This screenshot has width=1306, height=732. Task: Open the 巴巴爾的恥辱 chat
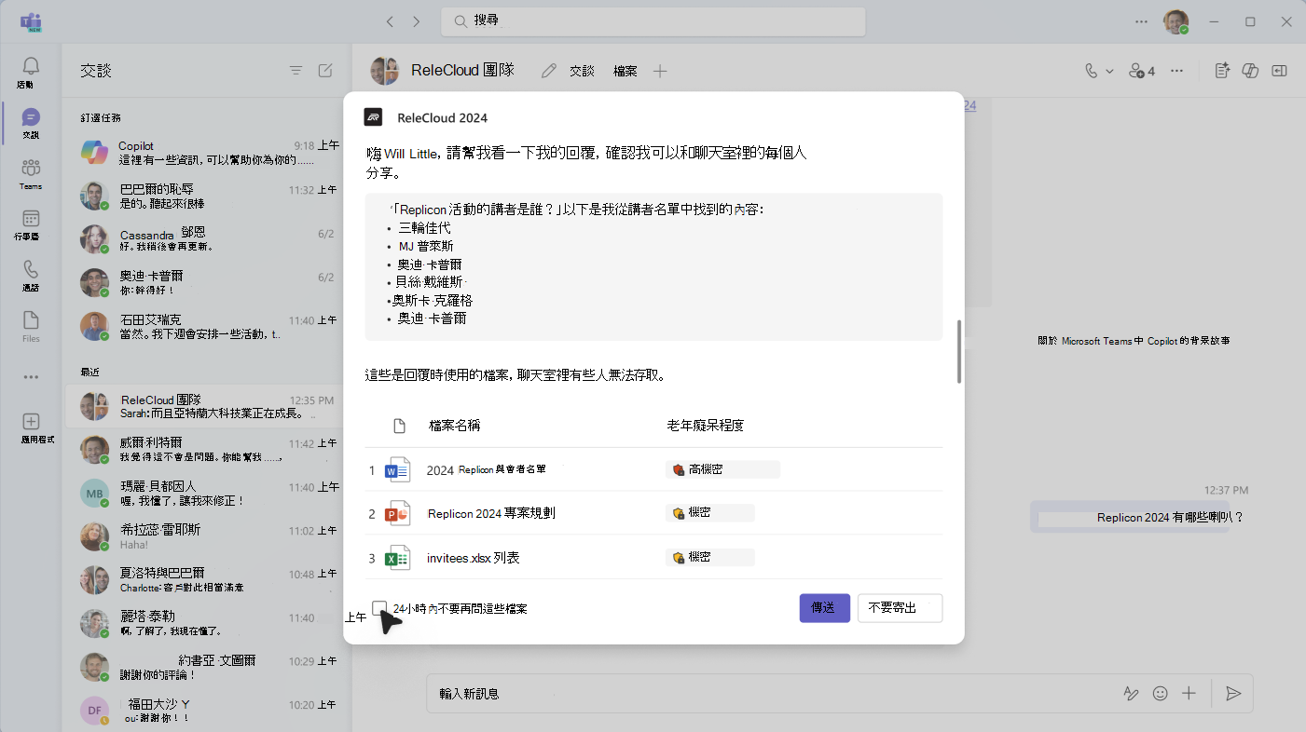coord(207,197)
